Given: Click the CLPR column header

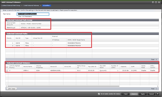Looking at the screenshot, I should pos(133,67).
